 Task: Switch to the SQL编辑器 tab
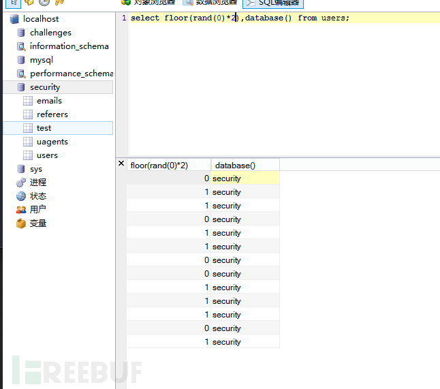pos(273,3)
